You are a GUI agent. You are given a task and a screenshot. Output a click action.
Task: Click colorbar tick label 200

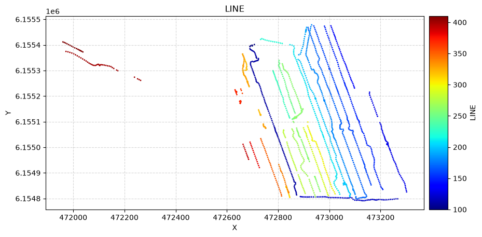coord(459,147)
